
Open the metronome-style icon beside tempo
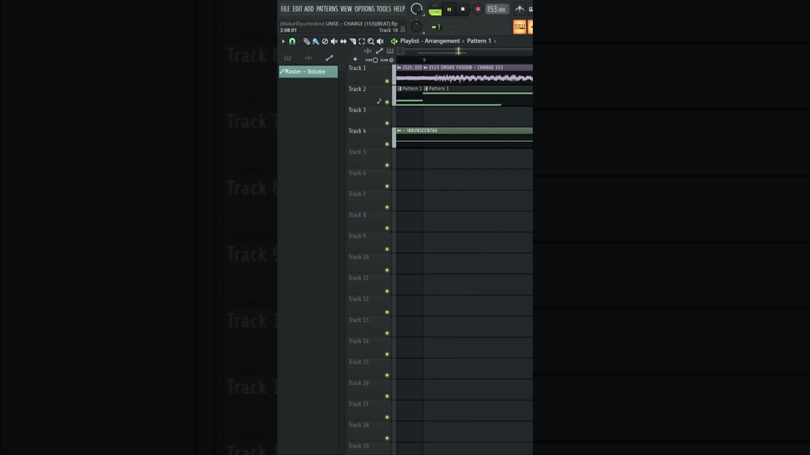(x=520, y=9)
